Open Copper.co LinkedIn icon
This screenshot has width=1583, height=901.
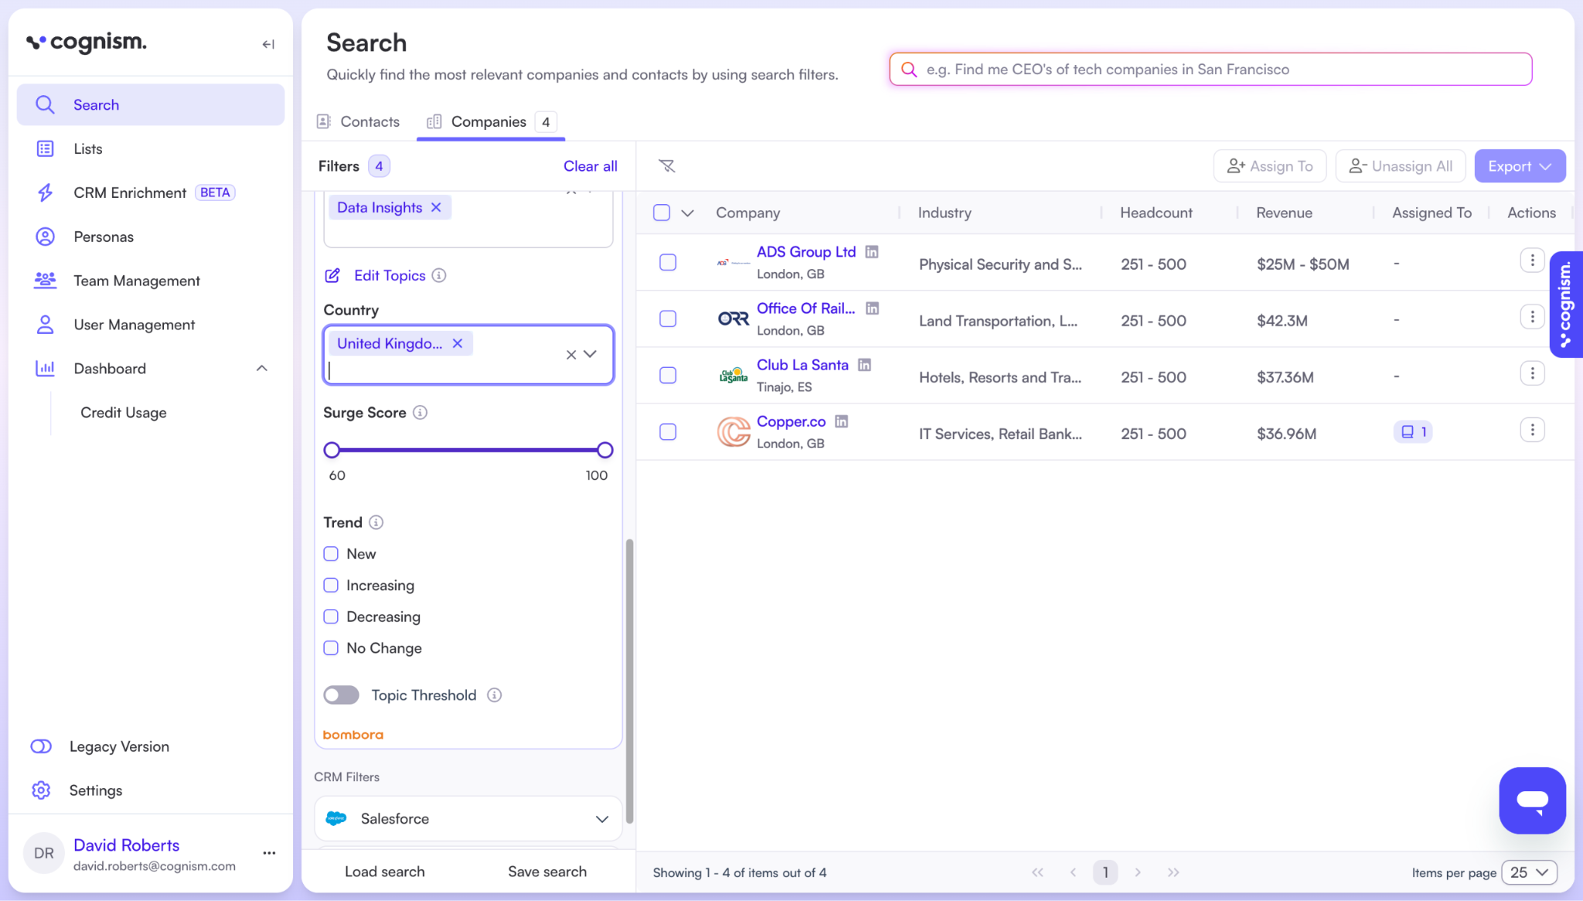coord(841,421)
